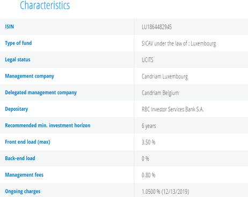Click RBC Investor Services Bank S.A.

click(173, 109)
